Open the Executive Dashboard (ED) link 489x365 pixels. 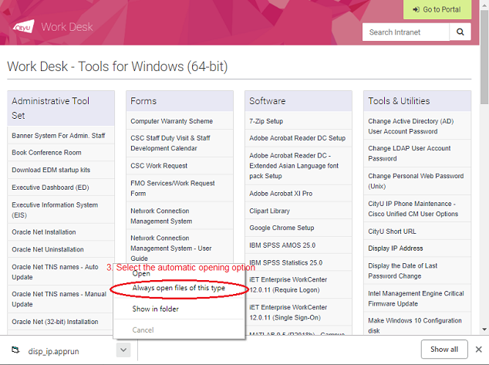pyautogui.click(x=50, y=188)
